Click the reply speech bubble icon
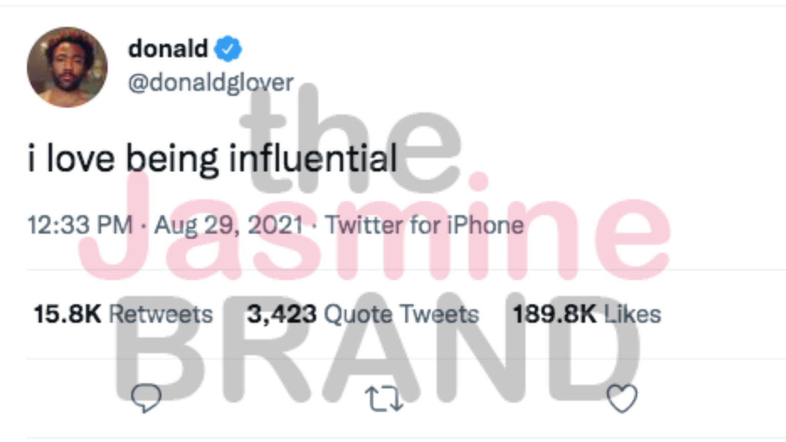 click(x=146, y=398)
